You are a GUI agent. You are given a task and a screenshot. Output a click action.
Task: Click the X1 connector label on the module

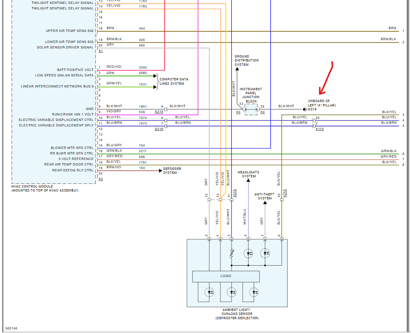[x=101, y=51]
